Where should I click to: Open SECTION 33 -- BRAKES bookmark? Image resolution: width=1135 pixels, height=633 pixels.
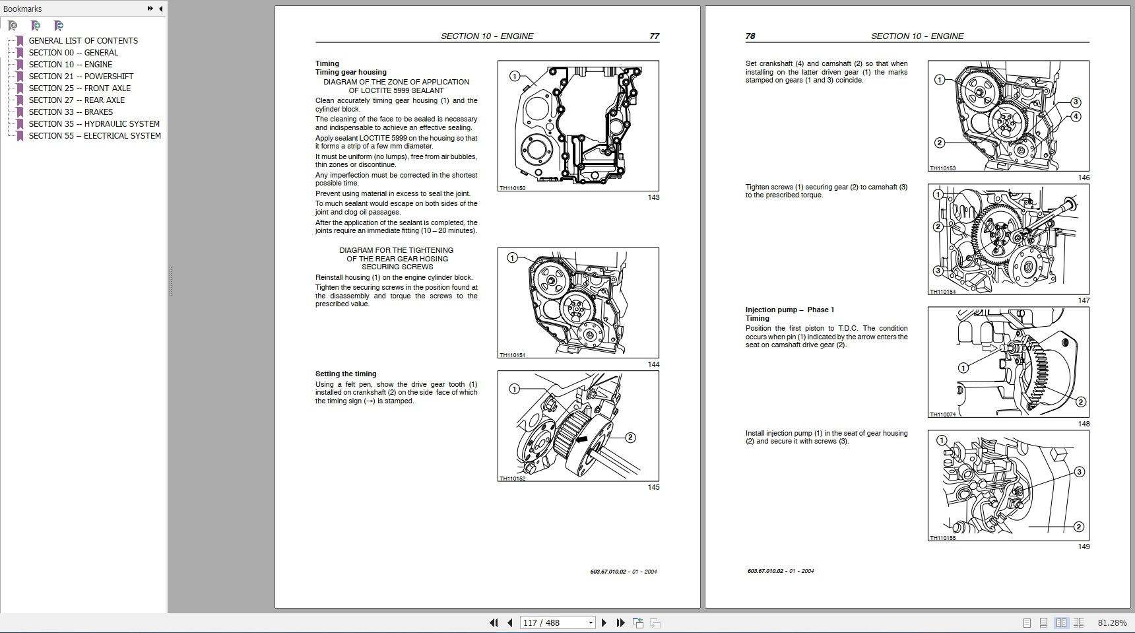coord(71,112)
